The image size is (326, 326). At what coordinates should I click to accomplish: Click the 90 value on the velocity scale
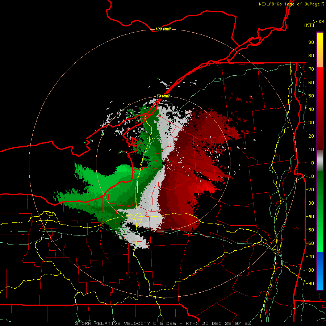[311, 42]
